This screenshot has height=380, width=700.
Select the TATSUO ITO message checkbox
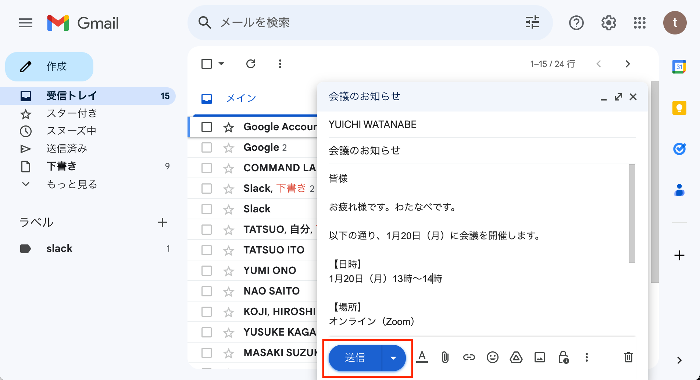click(x=207, y=250)
